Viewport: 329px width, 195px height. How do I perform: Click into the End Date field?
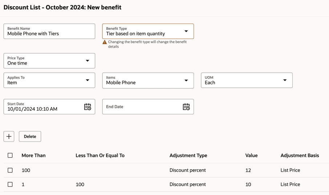click(x=142, y=107)
